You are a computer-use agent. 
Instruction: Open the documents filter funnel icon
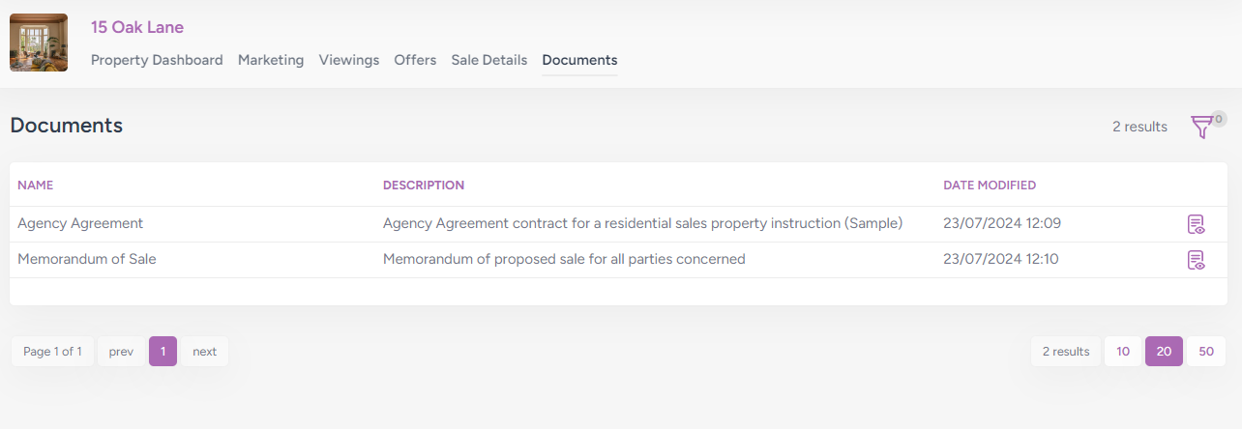(x=1200, y=128)
